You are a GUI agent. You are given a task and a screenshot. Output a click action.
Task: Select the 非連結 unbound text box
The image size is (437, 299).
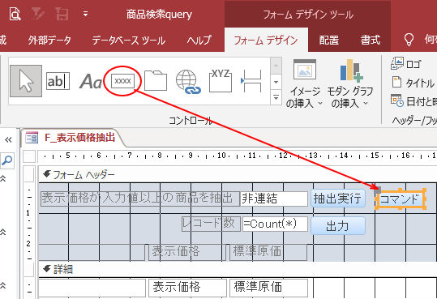(x=274, y=199)
